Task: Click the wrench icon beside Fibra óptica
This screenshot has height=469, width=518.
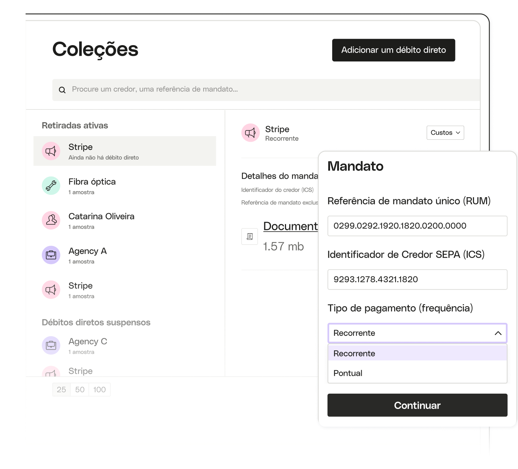Action: point(51,185)
